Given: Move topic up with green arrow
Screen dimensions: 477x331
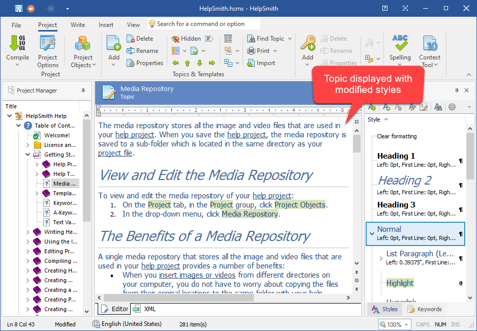Looking at the screenshot, I should [x=187, y=63].
